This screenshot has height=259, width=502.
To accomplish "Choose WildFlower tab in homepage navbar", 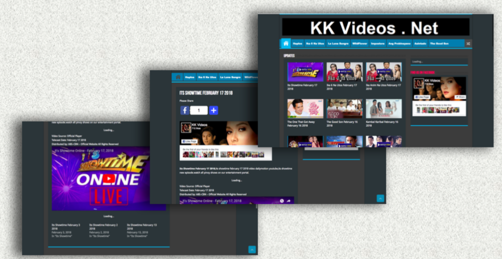I will pos(360,44).
